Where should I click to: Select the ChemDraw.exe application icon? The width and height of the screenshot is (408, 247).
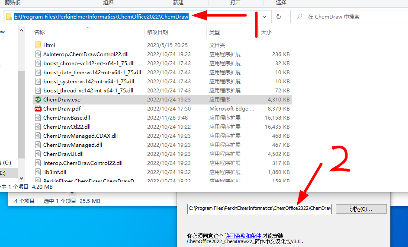point(38,99)
